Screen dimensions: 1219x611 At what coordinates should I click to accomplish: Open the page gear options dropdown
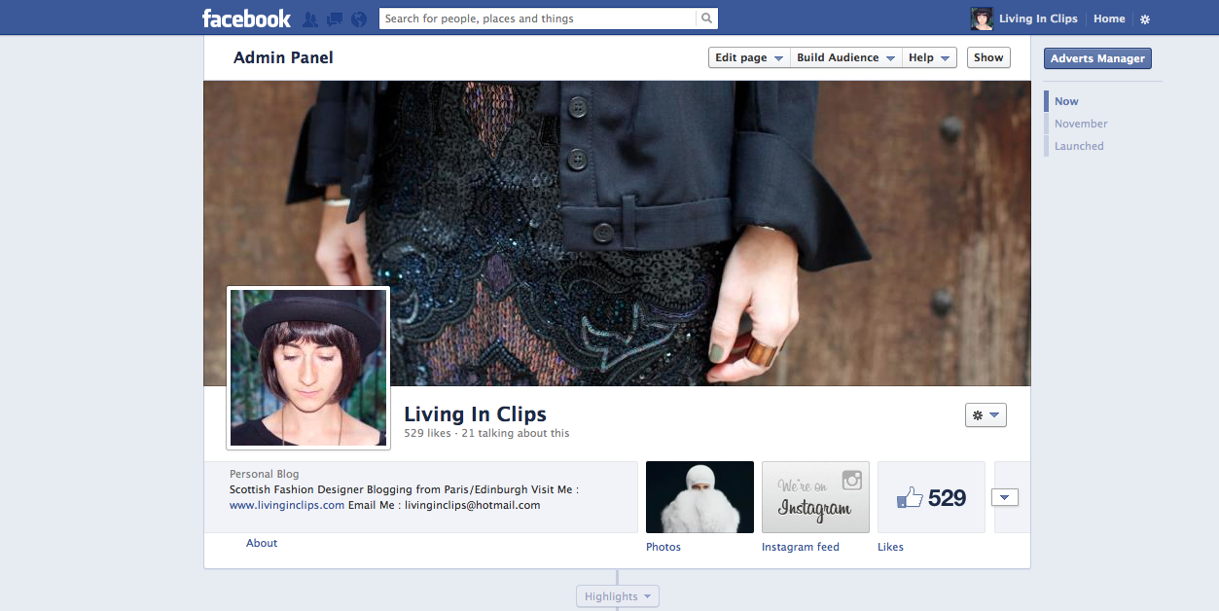[985, 415]
